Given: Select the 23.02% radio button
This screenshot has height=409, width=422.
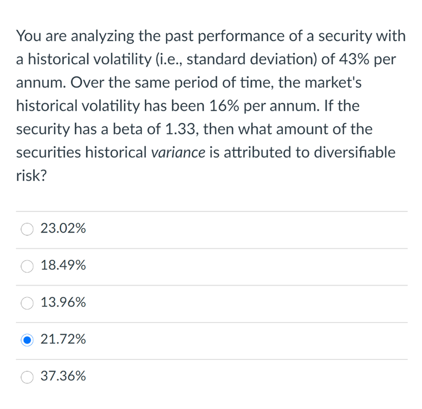Looking at the screenshot, I should point(27,229).
